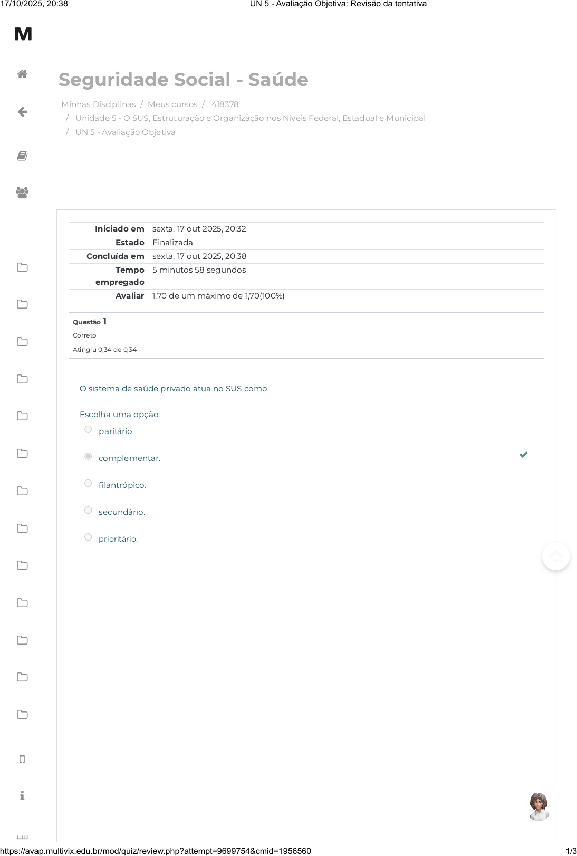Open the participants group icon
The height and width of the screenshot is (856, 577).
22,193
